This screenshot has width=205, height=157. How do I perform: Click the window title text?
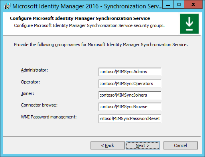(x=87, y=6)
